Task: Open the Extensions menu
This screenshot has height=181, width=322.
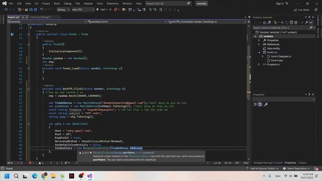Action: (112, 4)
